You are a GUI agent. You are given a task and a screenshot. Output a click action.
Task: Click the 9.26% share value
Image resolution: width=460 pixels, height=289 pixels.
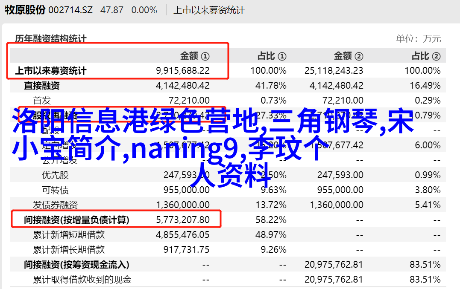click(x=273, y=250)
